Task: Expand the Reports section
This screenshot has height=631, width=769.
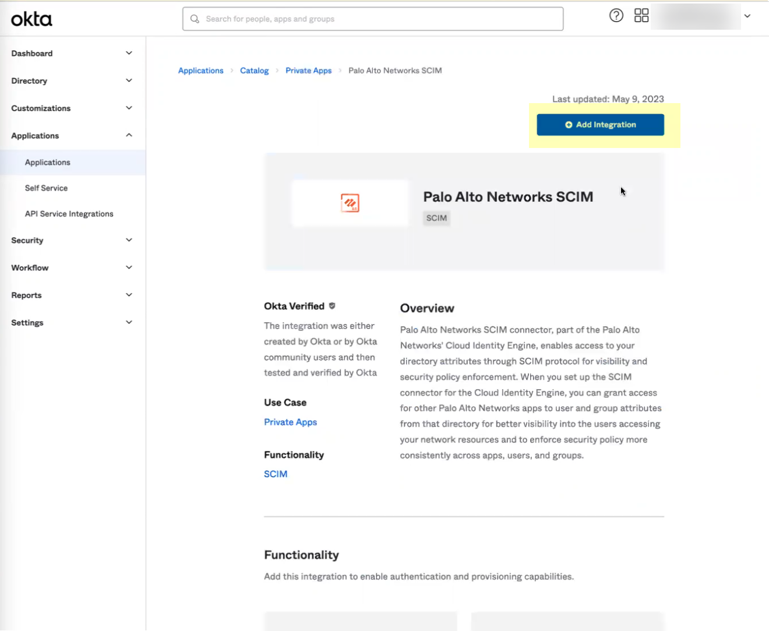Action: click(72, 295)
